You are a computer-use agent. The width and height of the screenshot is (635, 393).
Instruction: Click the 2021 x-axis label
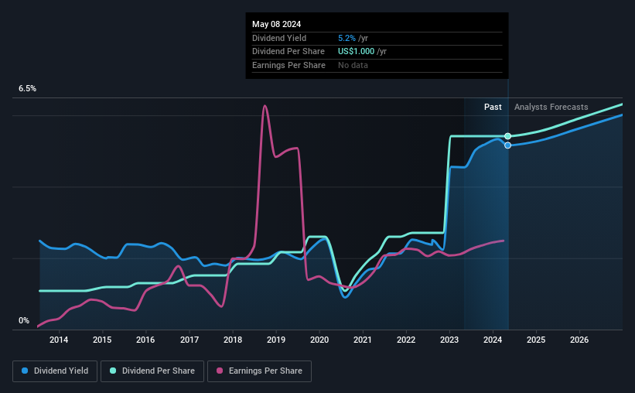[363, 340]
